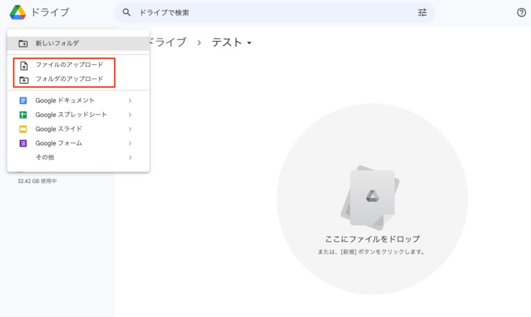Click the green Google スプレッドシート icon
Image resolution: width=531 pixels, height=317 pixels.
[x=23, y=115]
